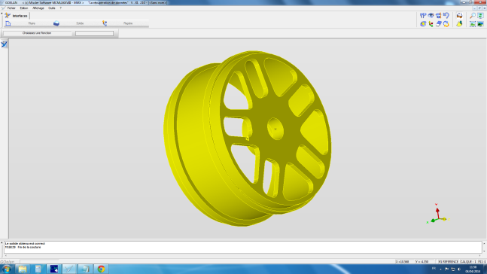Click the circular rotate-arrows icon
Viewport: 487px width, 274px height.
click(446, 24)
